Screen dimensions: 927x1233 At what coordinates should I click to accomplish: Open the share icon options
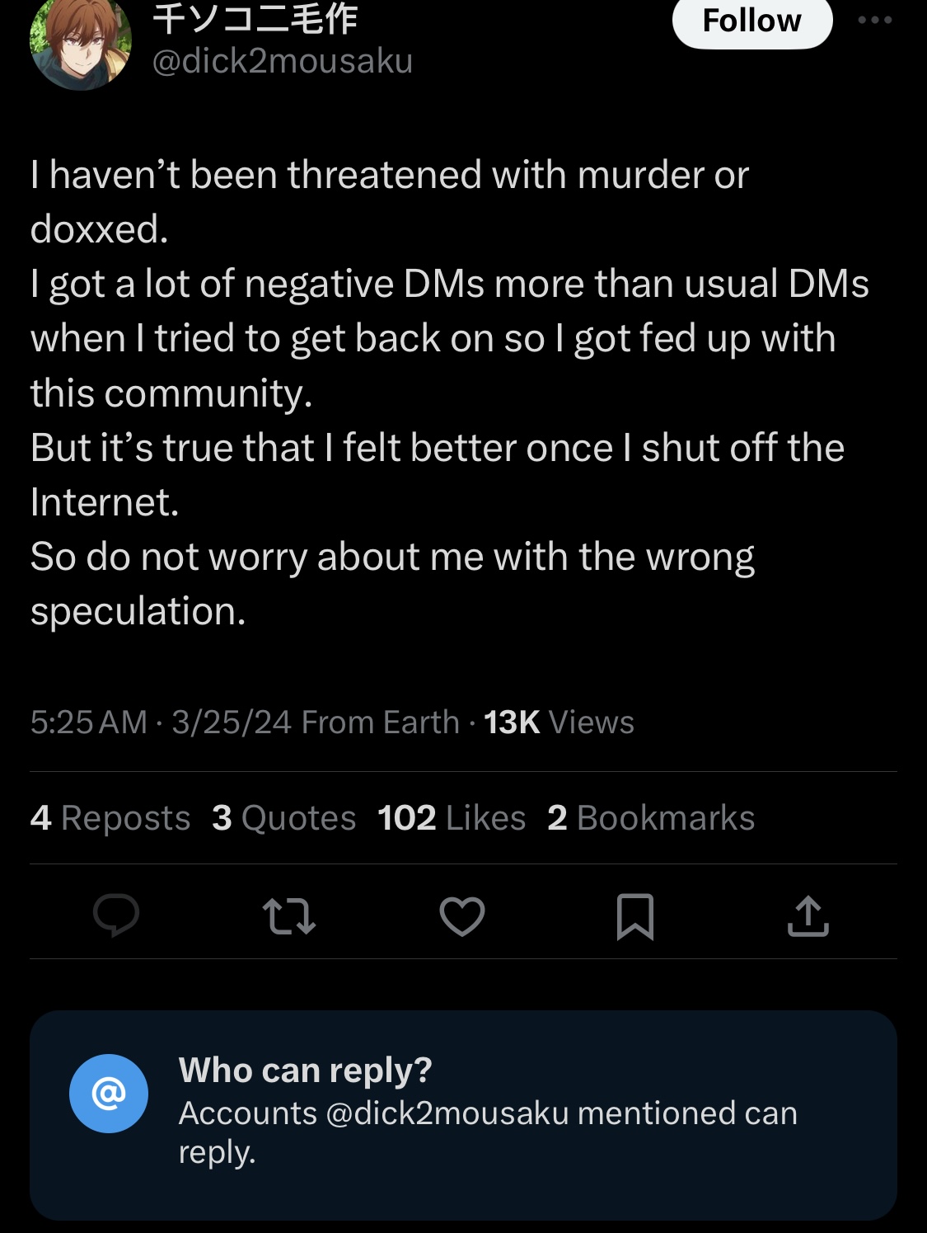(x=808, y=915)
